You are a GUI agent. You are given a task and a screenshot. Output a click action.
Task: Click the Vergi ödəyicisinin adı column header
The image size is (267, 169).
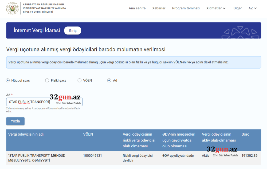tap(26, 134)
